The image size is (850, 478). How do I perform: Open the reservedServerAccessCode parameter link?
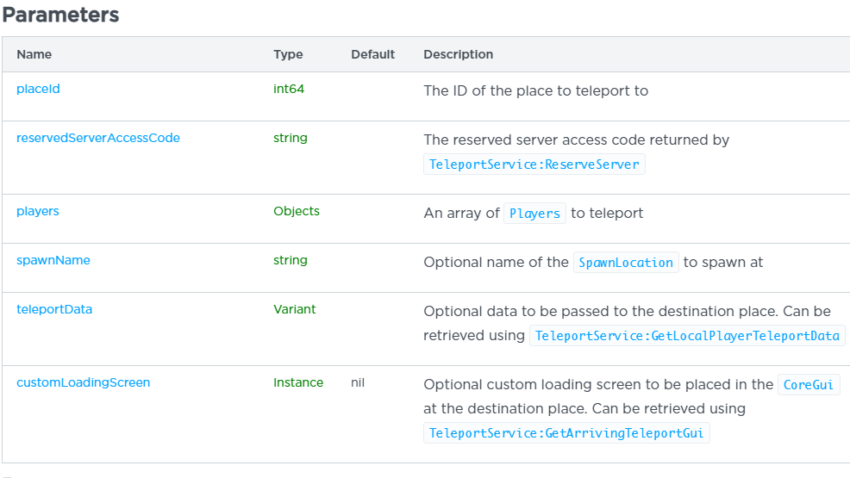click(98, 138)
